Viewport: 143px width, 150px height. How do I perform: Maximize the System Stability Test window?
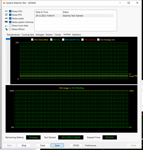pyautogui.click(x=129, y=3)
